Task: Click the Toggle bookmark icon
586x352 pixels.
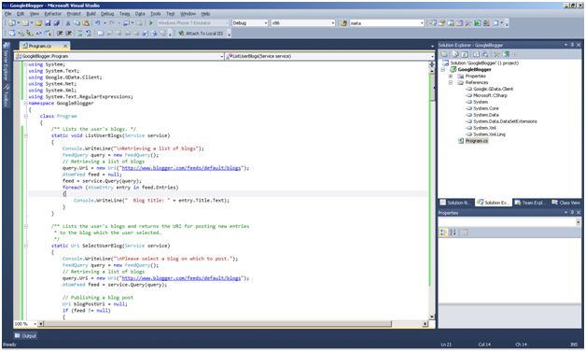Action: pyautogui.click(x=100, y=34)
